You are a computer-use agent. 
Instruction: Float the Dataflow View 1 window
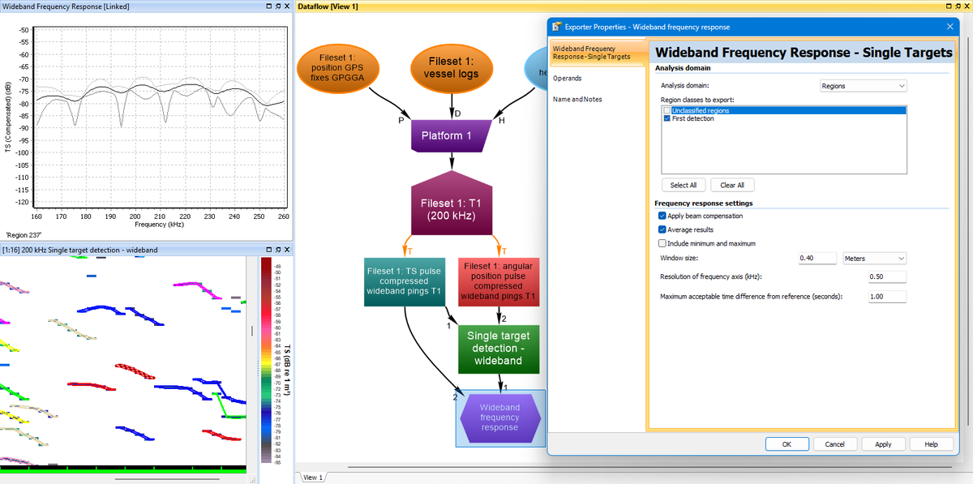click(x=948, y=6)
